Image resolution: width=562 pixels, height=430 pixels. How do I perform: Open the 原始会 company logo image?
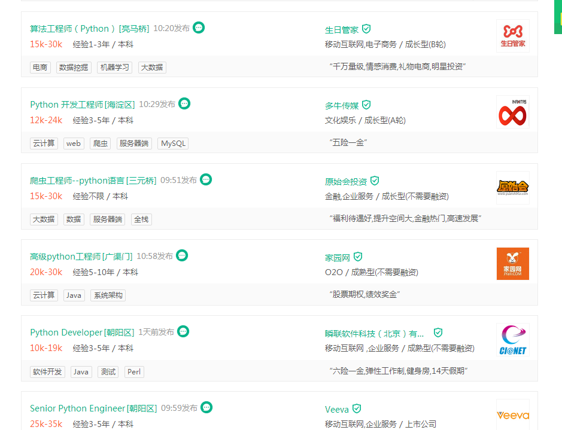(512, 188)
